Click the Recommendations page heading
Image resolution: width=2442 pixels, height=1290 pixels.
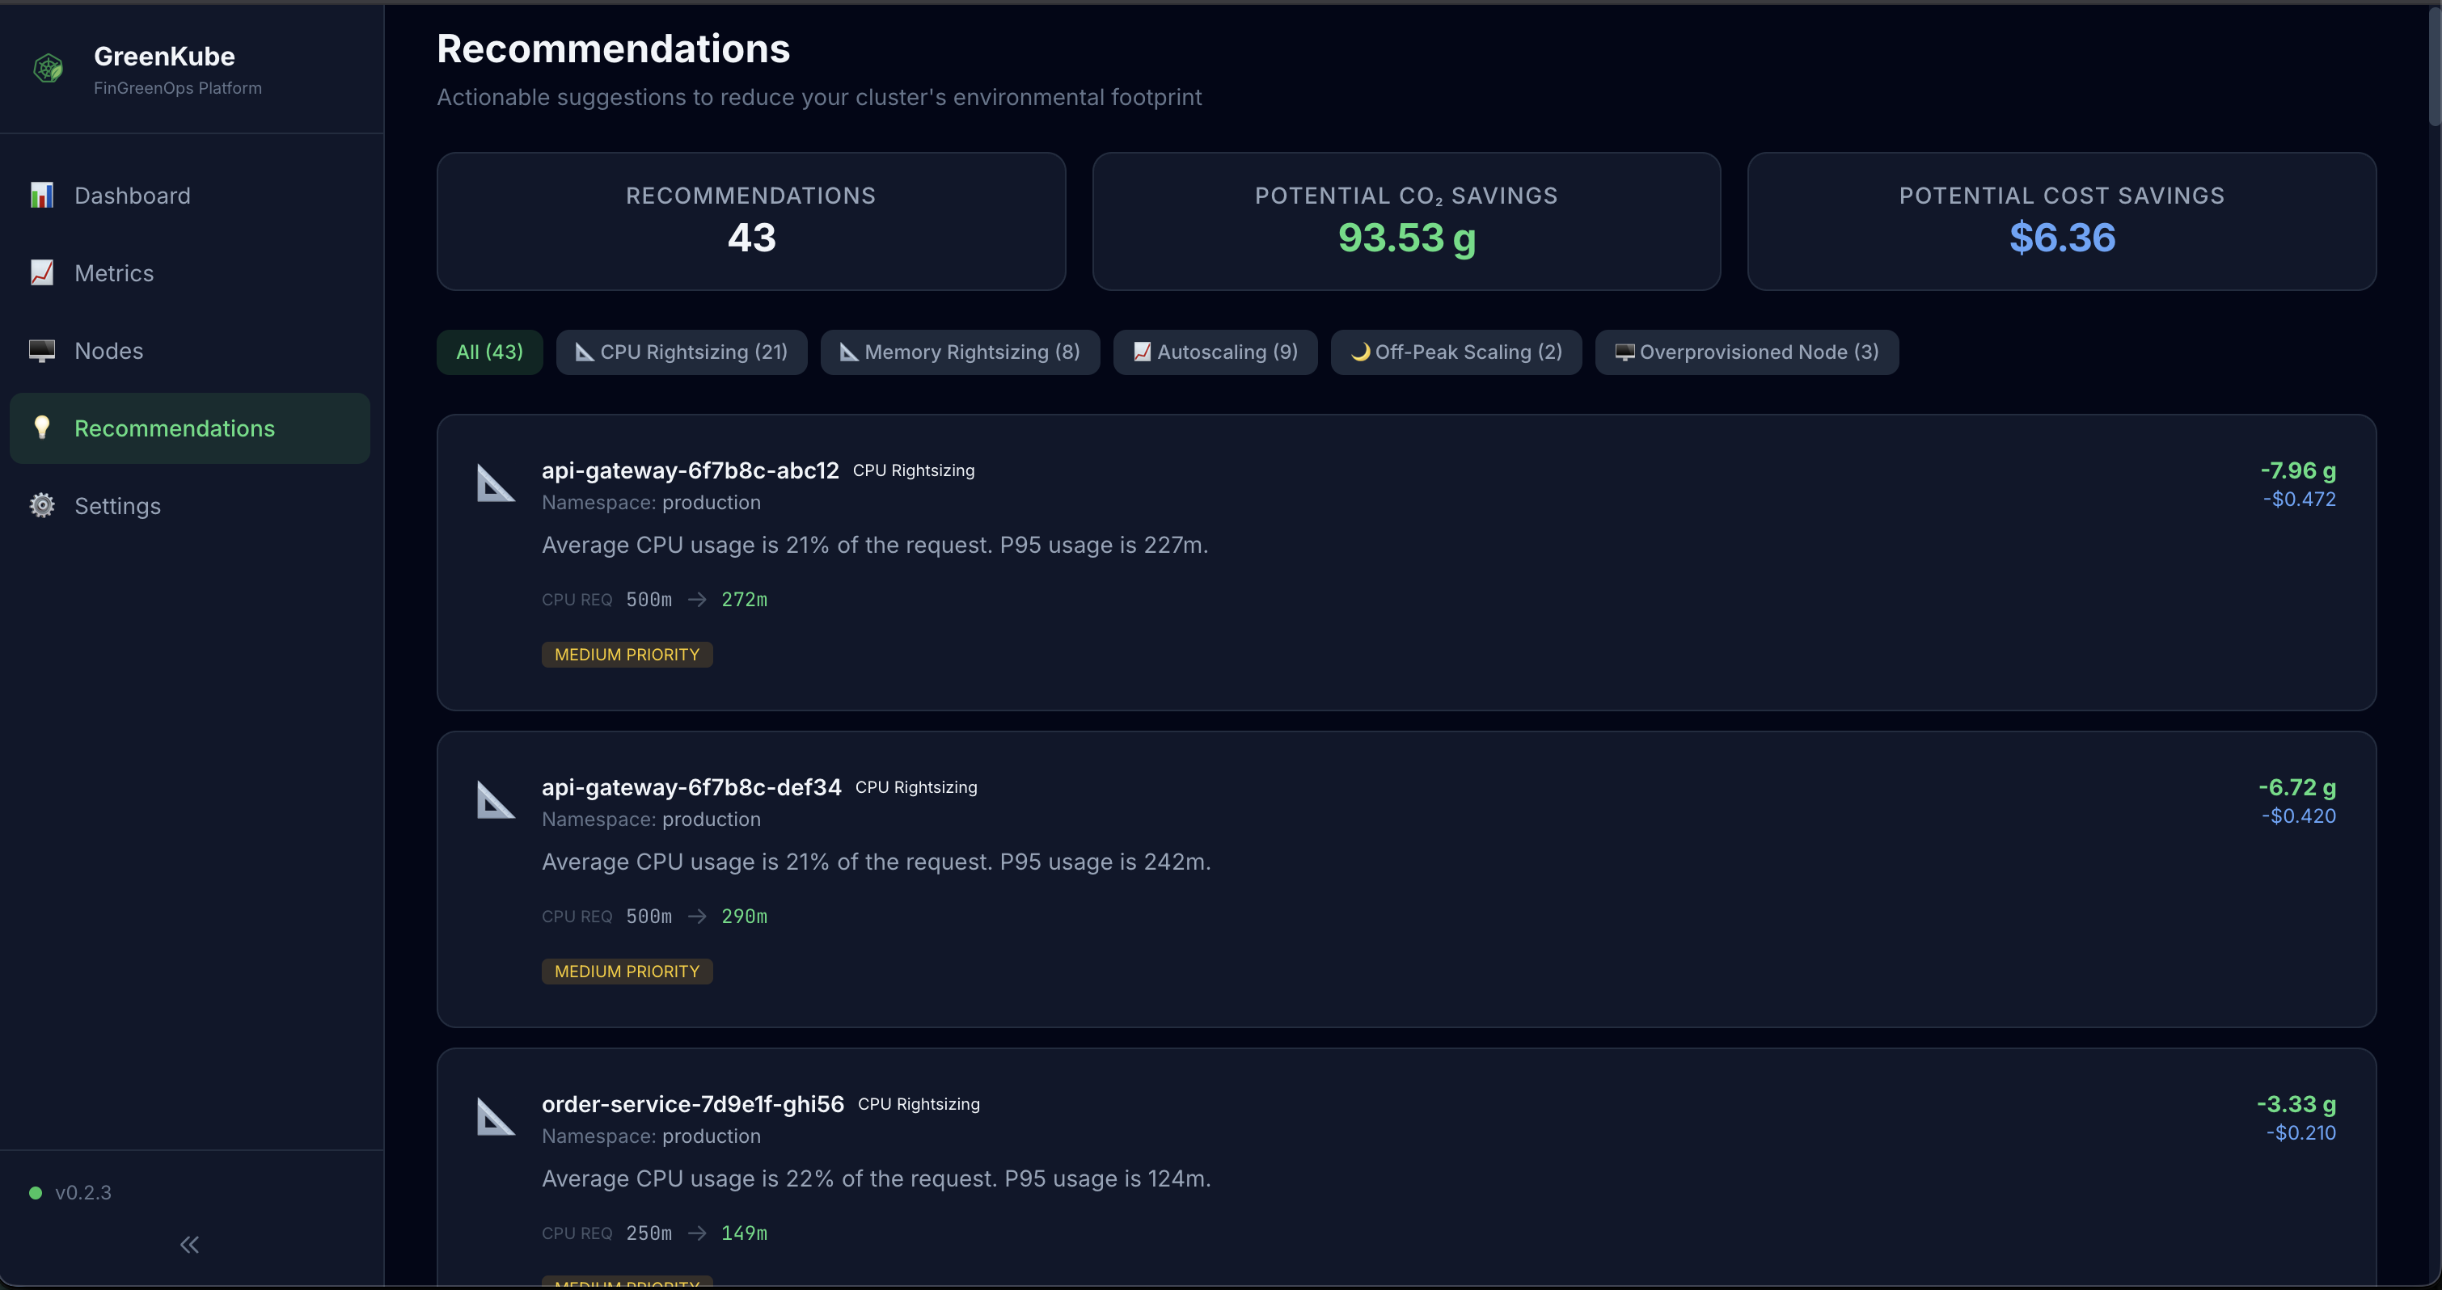click(x=614, y=48)
